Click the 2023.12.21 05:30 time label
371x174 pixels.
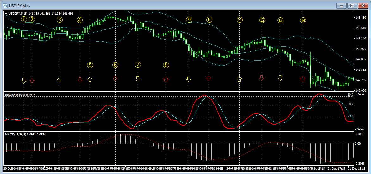coord(209,169)
